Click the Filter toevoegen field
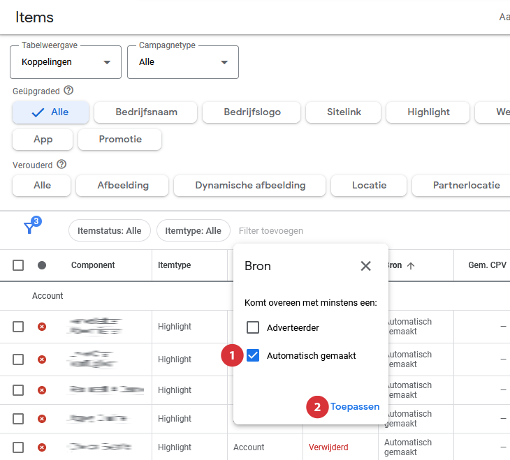This screenshot has height=460, width=510. pyautogui.click(x=271, y=231)
